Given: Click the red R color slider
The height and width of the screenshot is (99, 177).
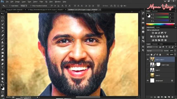Looking at the screenshot, I should [161, 14].
